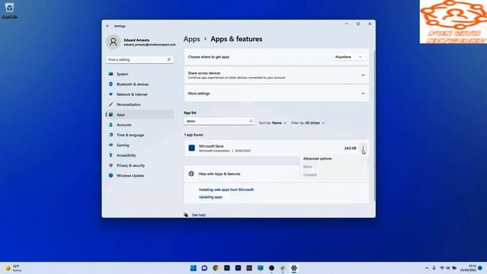Viewport: 487px width, 274px height.
Task: Open Personalization section
Action: tap(139, 104)
